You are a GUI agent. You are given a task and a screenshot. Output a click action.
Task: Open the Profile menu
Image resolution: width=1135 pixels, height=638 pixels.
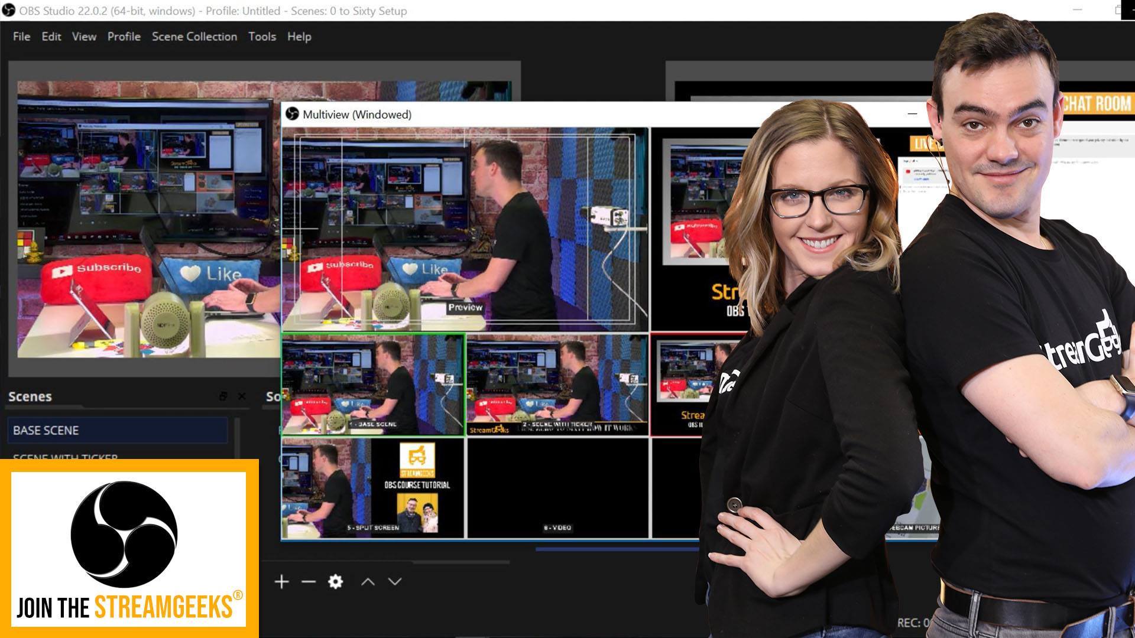point(124,37)
